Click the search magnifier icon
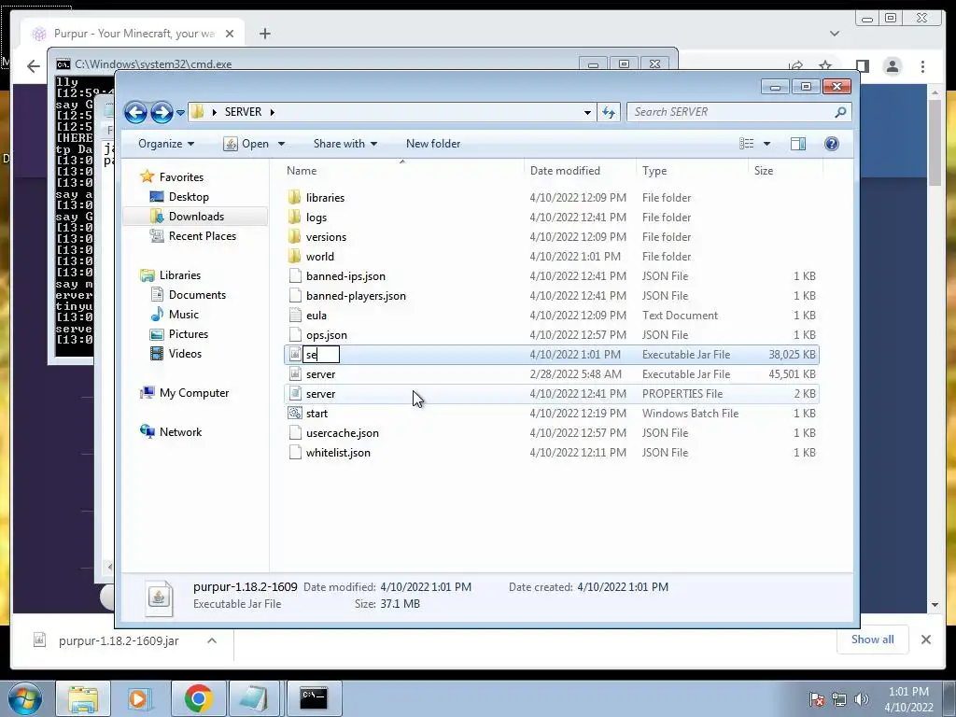Screen dimensions: 956x717 click(841, 112)
